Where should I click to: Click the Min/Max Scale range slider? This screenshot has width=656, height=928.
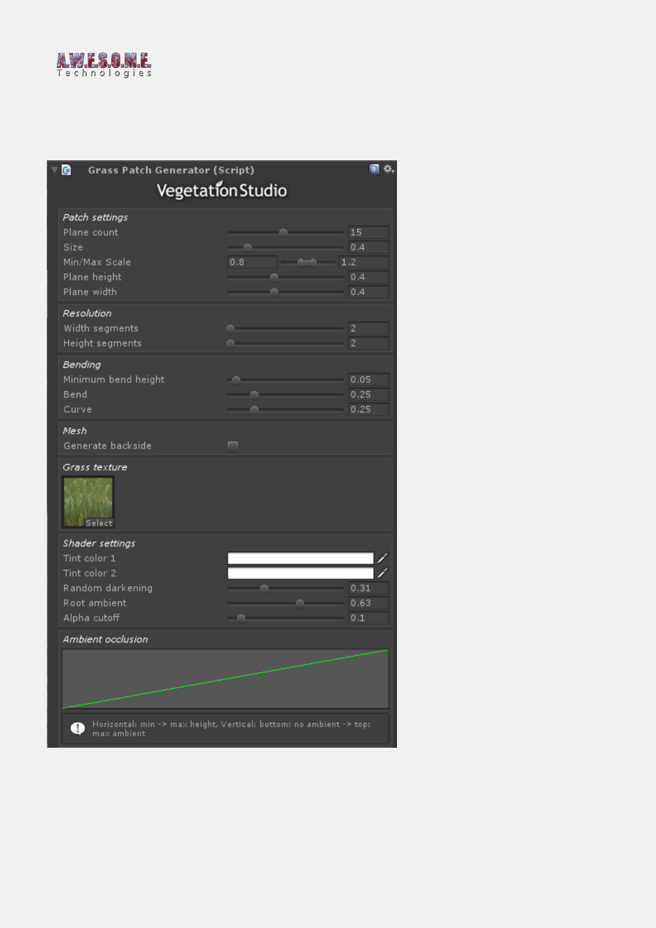[308, 262]
